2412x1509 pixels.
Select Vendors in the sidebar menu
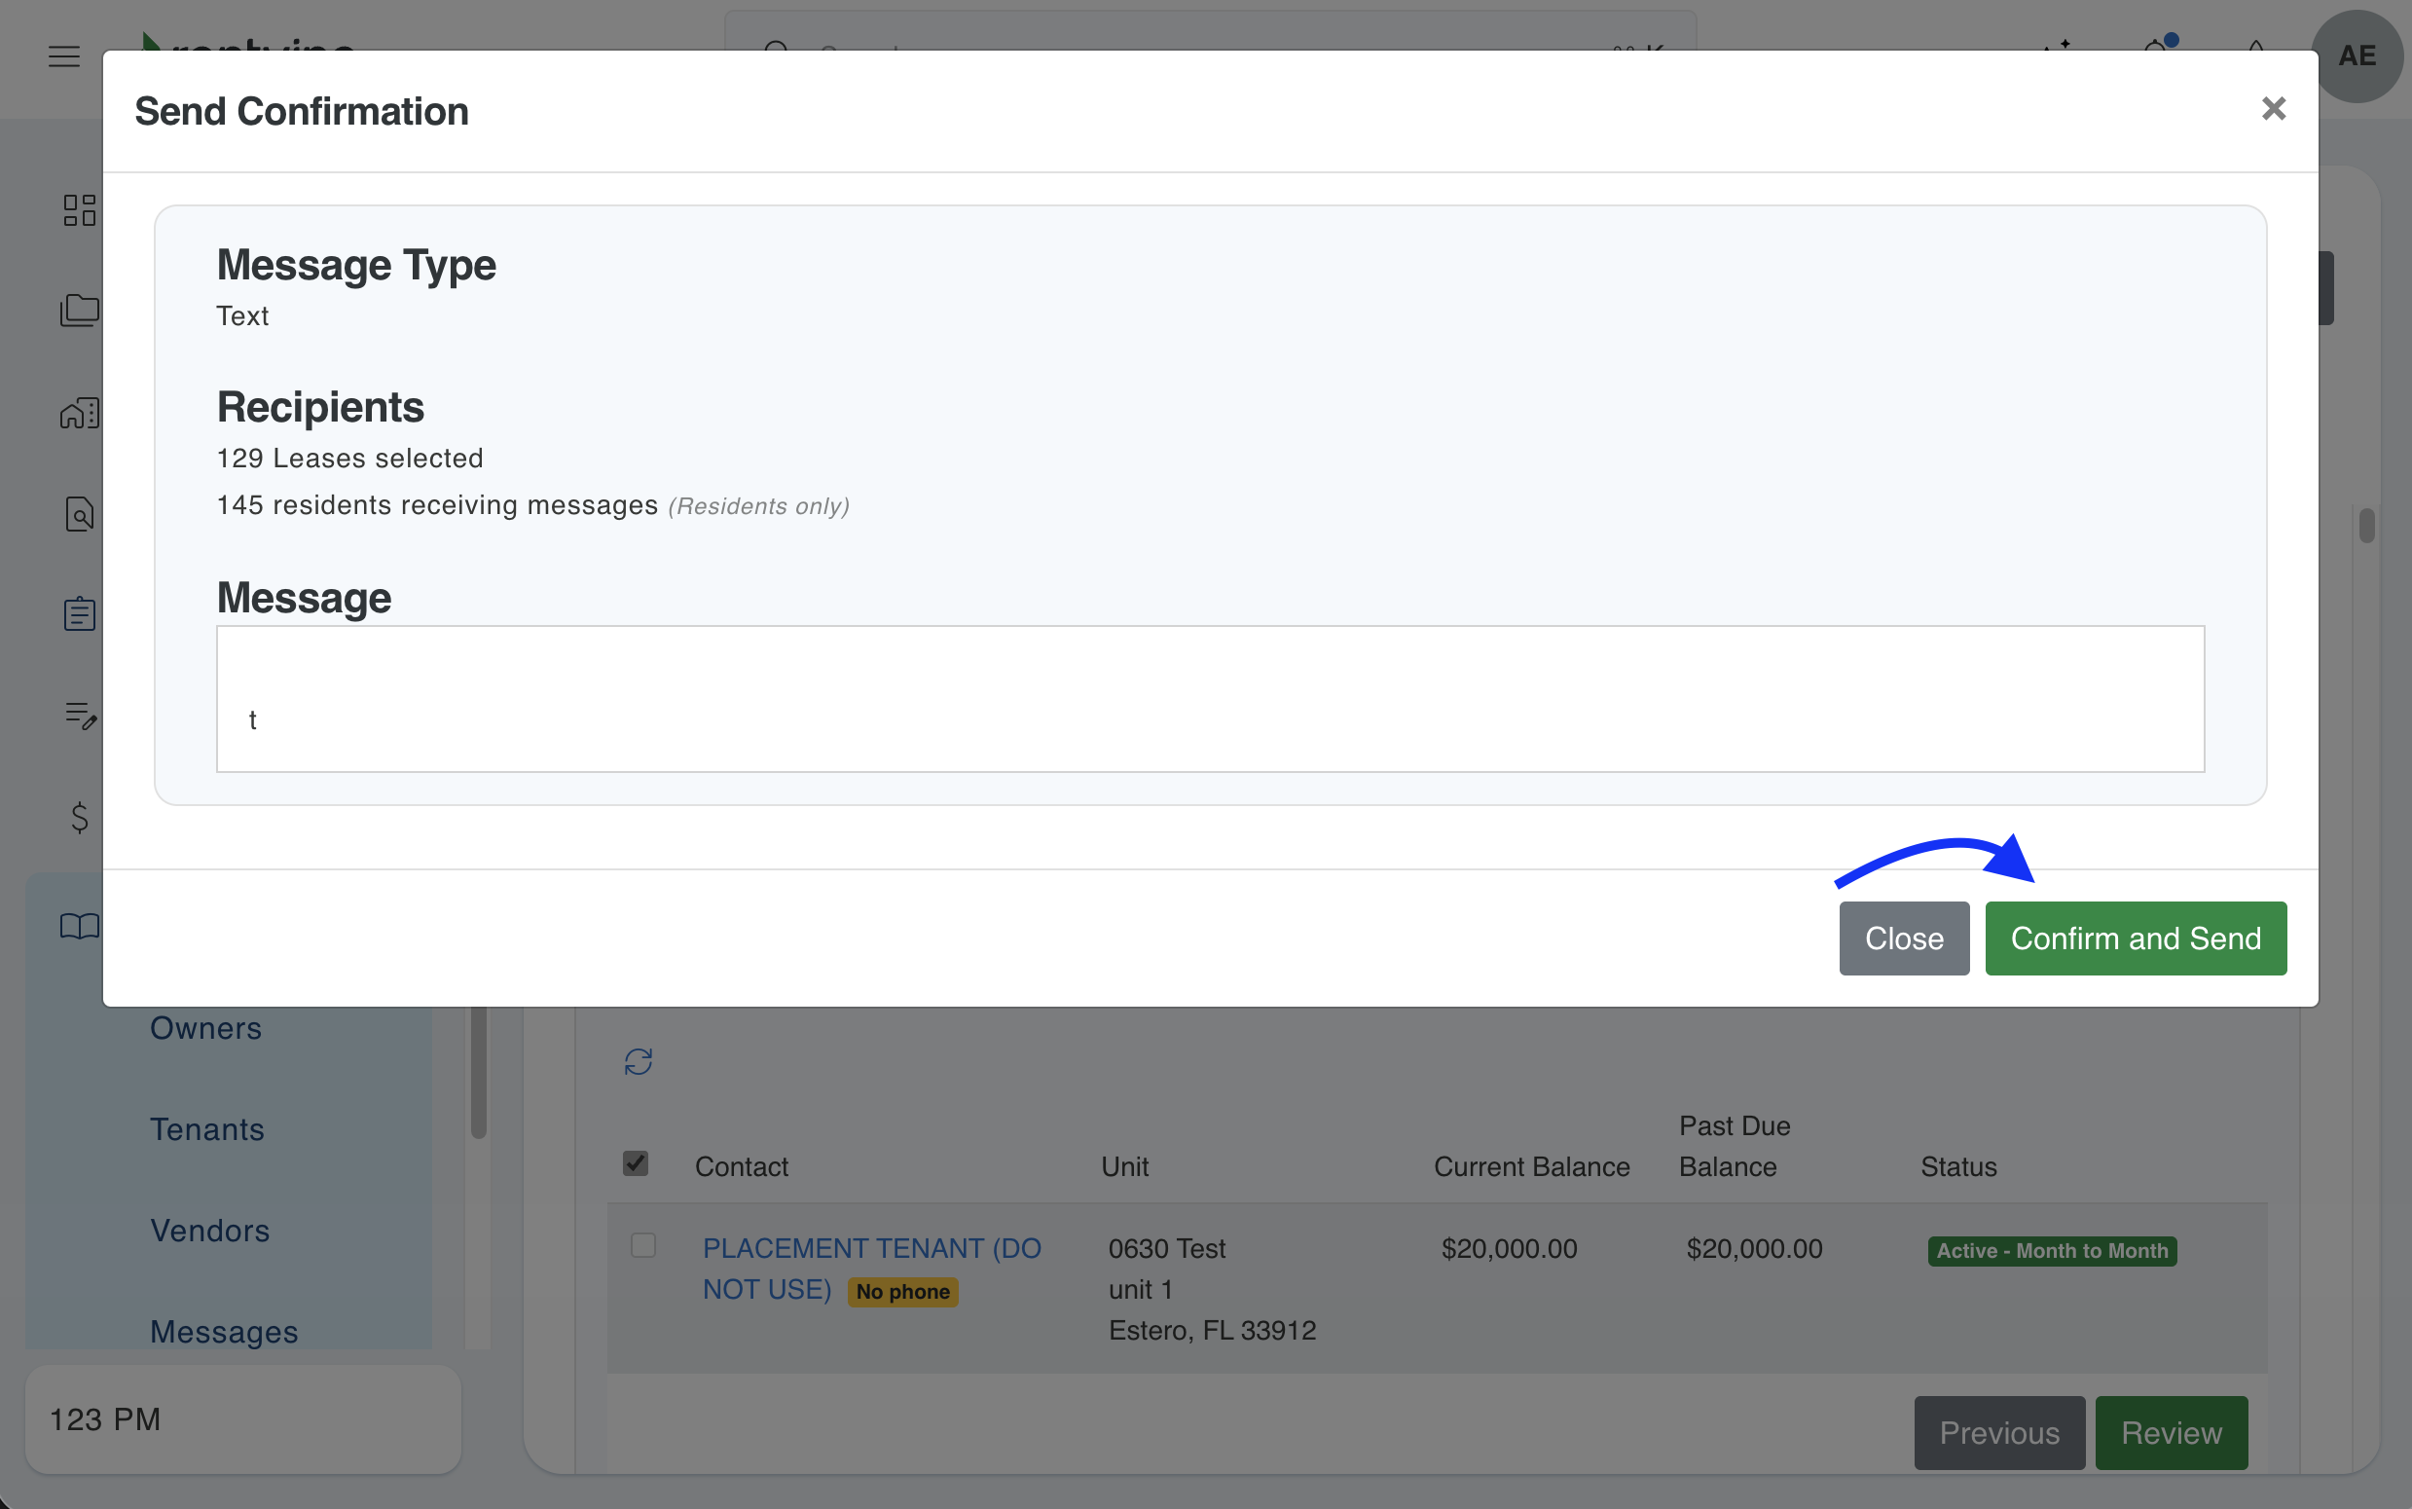point(209,1231)
